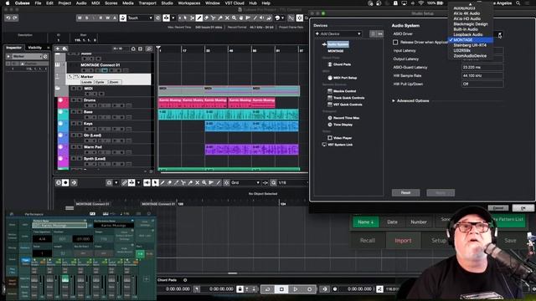This screenshot has width=536, height=301.
Task: Toggle the transport Cycle loop button
Action: click(x=268, y=289)
